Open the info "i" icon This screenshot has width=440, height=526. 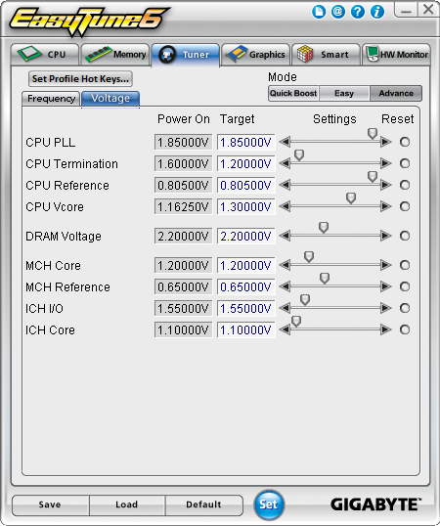click(377, 13)
